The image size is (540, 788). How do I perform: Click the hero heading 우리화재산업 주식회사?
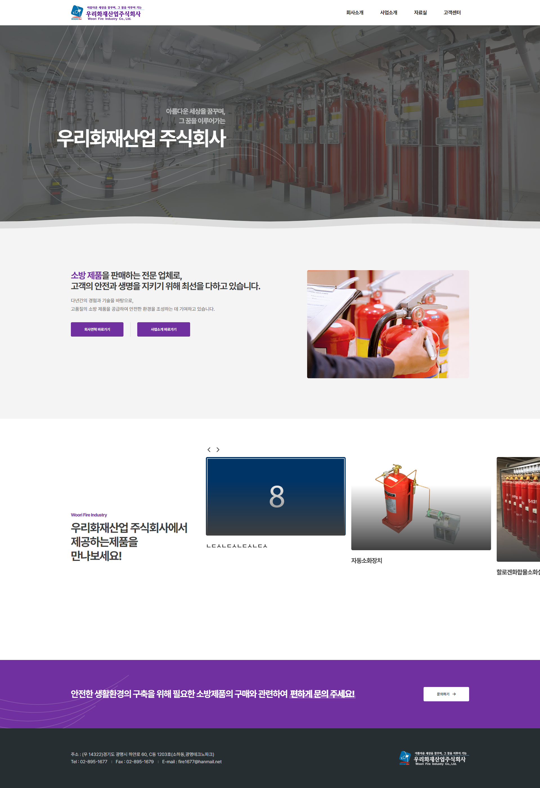(x=141, y=138)
